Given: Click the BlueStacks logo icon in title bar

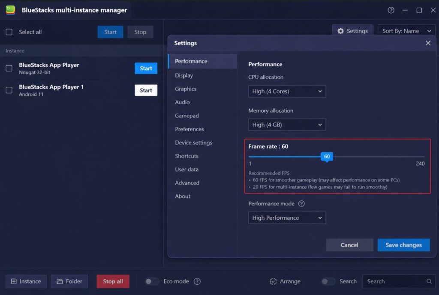Looking at the screenshot, I should (10, 10).
